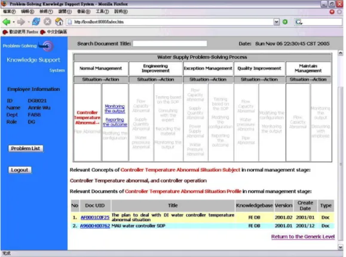Click the browser Back arrow icon
The width and height of the screenshot is (346, 257).
(x=6, y=22)
